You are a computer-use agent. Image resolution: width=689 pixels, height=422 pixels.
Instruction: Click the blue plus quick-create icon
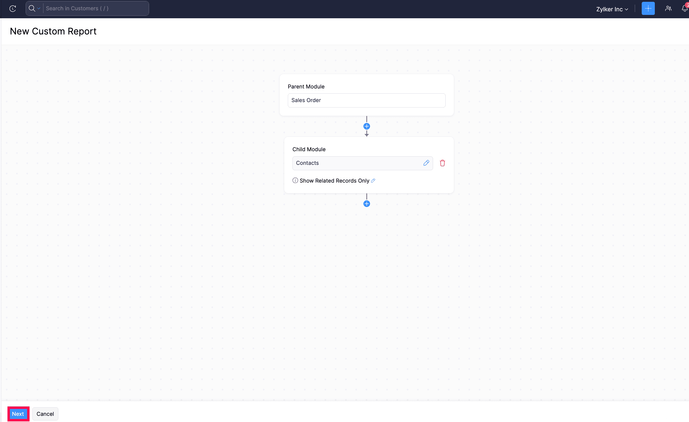pos(648,8)
